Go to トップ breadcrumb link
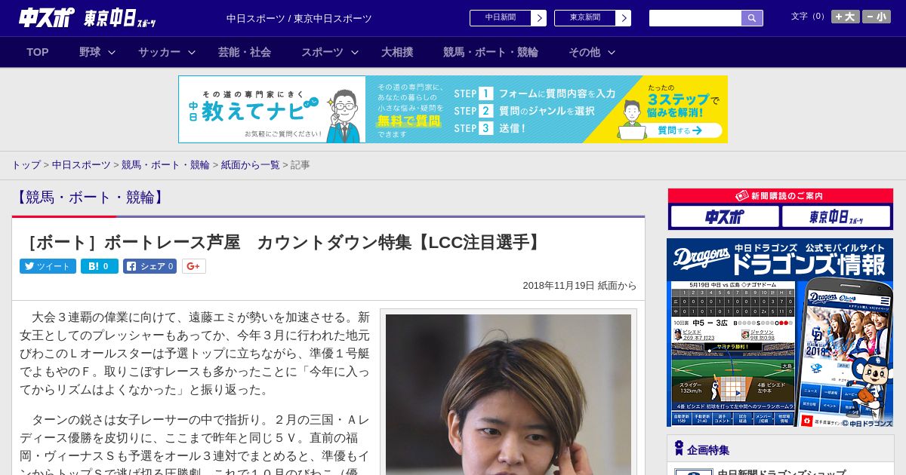Screen dimensions: 906x475 (26, 164)
